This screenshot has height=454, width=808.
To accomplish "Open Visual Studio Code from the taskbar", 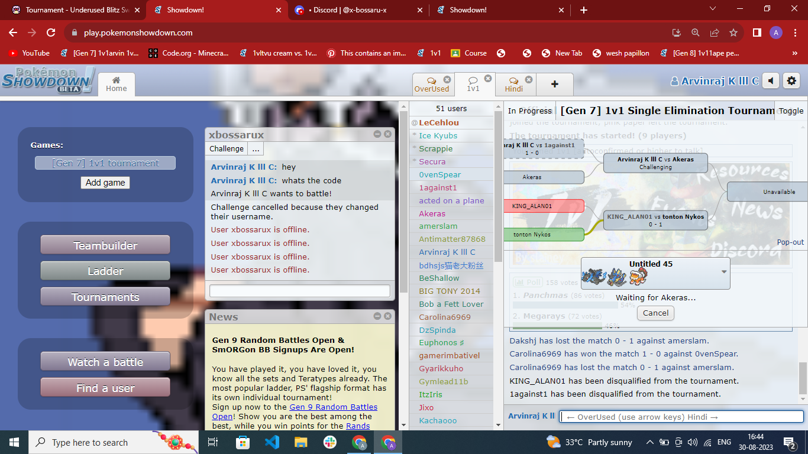I will click(272, 442).
